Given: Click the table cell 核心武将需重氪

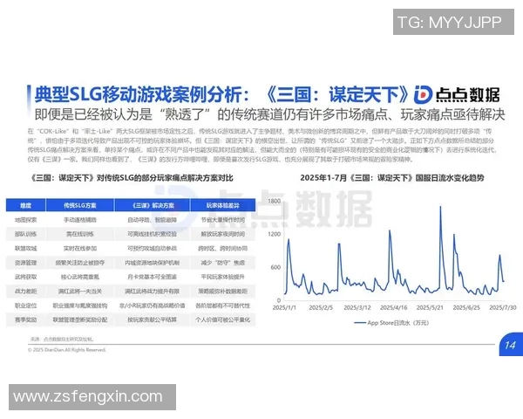Looking at the screenshot, I should (80, 277).
